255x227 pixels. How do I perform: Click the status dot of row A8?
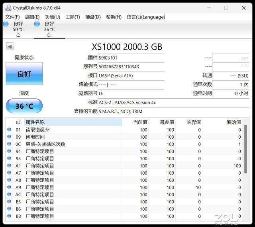tap(9, 180)
